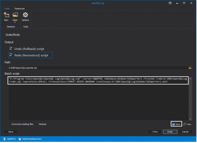Click the Tools group label
Image resolution: width=197 pixels, height=143 pixels.
pyautogui.click(x=26, y=27)
